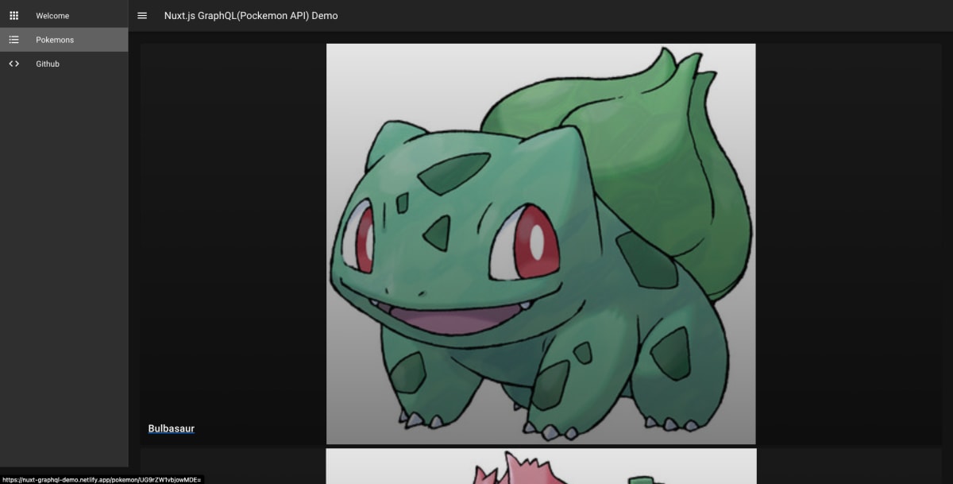Click the Welcome grid icon in sidebar
The width and height of the screenshot is (953, 484).
pyautogui.click(x=14, y=16)
